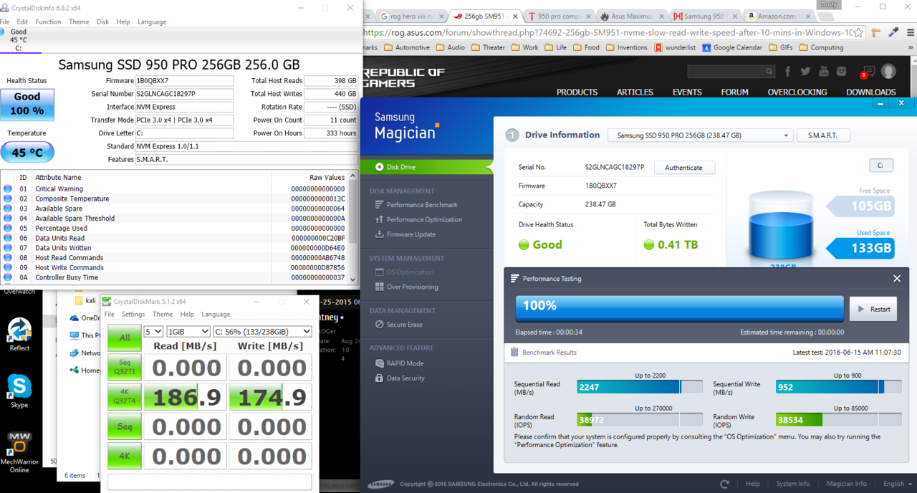Open Macrium Reflect desktop shortcut
Image resolution: width=917 pixels, height=493 pixels.
19,333
